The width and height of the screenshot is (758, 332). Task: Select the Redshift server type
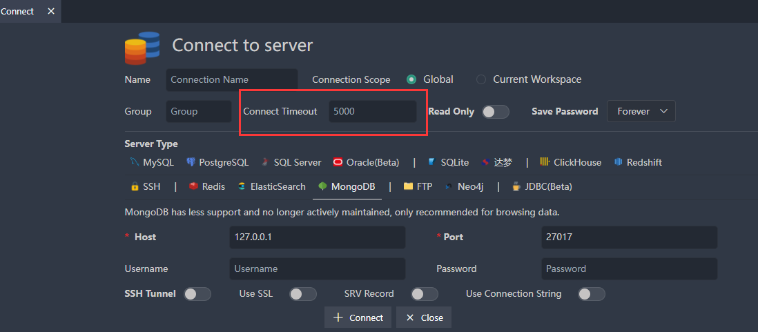(x=638, y=162)
